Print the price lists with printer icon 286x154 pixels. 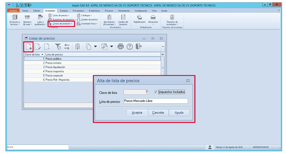click(x=120, y=47)
